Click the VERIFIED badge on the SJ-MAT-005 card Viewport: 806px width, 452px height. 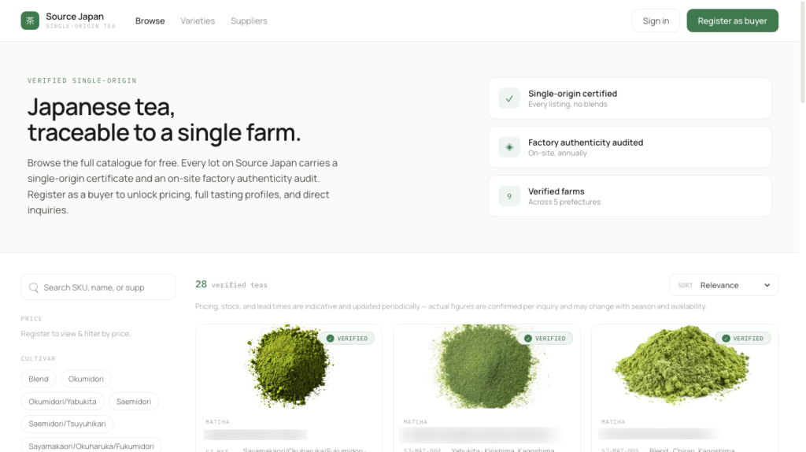pos(743,339)
